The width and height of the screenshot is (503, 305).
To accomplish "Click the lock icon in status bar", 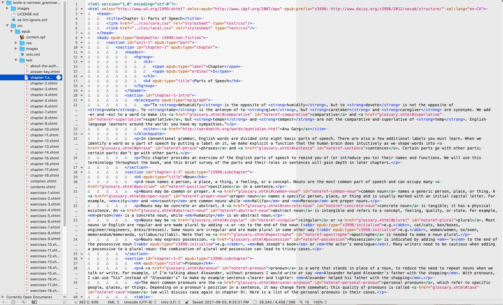I will point(187,302).
